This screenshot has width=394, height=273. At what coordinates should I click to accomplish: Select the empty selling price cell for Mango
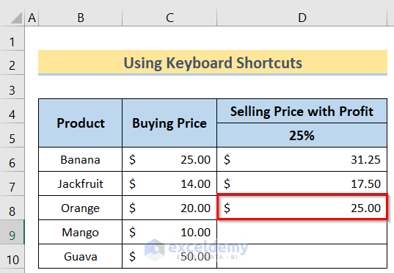coord(302,232)
